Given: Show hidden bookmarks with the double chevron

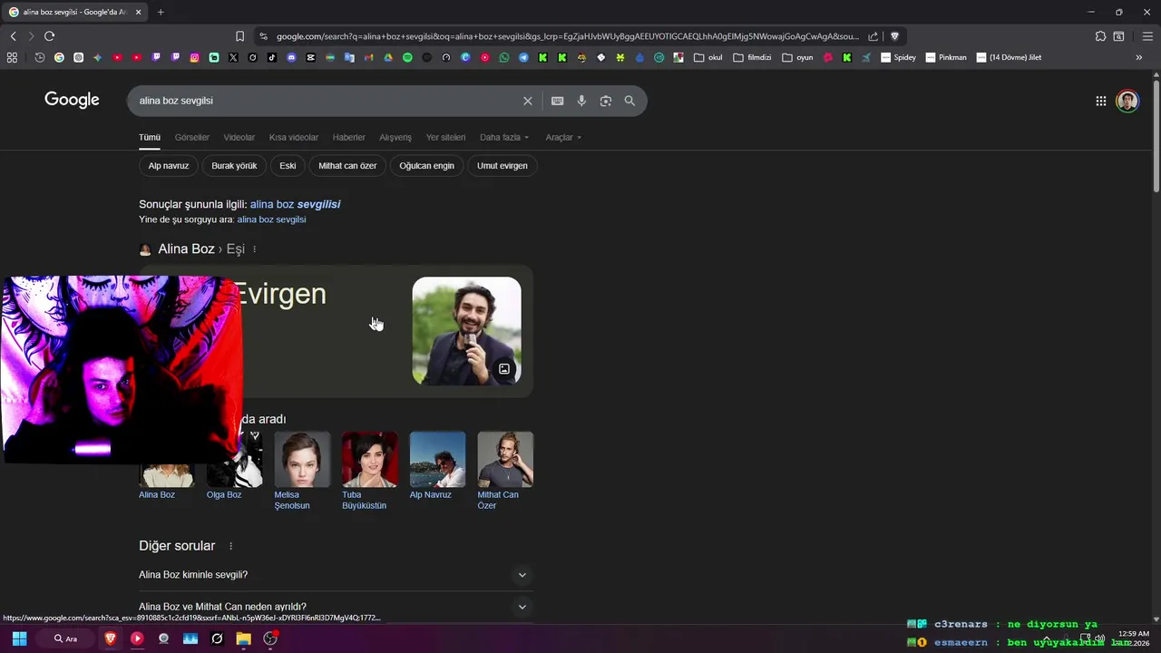Looking at the screenshot, I should [1139, 57].
